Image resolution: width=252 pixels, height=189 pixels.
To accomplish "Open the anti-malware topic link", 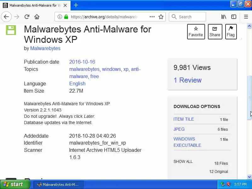I will (x=105, y=73).
